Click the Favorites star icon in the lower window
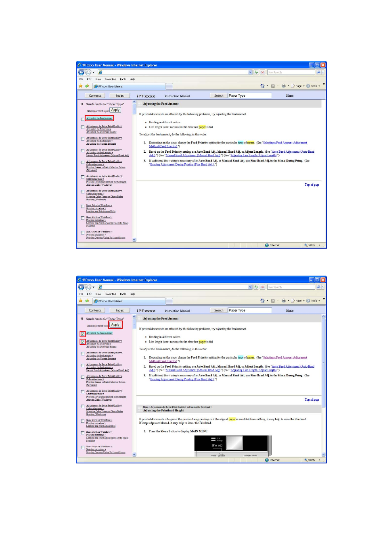This screenshot has width=385, height=544. click(x=81, y=301)
